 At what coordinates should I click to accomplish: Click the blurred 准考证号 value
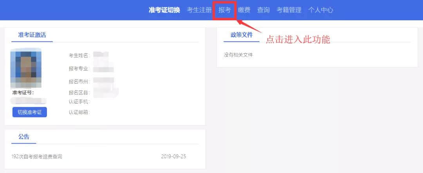[x=29, y=101]
